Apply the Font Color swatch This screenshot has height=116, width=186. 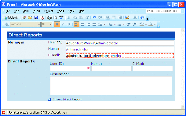151,24
